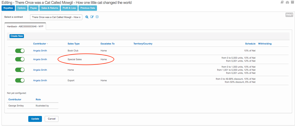Viewport: 295px width, 126px height.
Task: Click the minus square icon beside contract field
Action: [97, 17]
